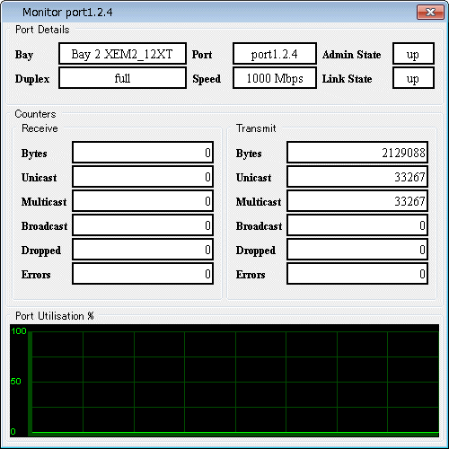
Task: Select the Speed field showing 1000 Mbps
Action: point(275,78)
